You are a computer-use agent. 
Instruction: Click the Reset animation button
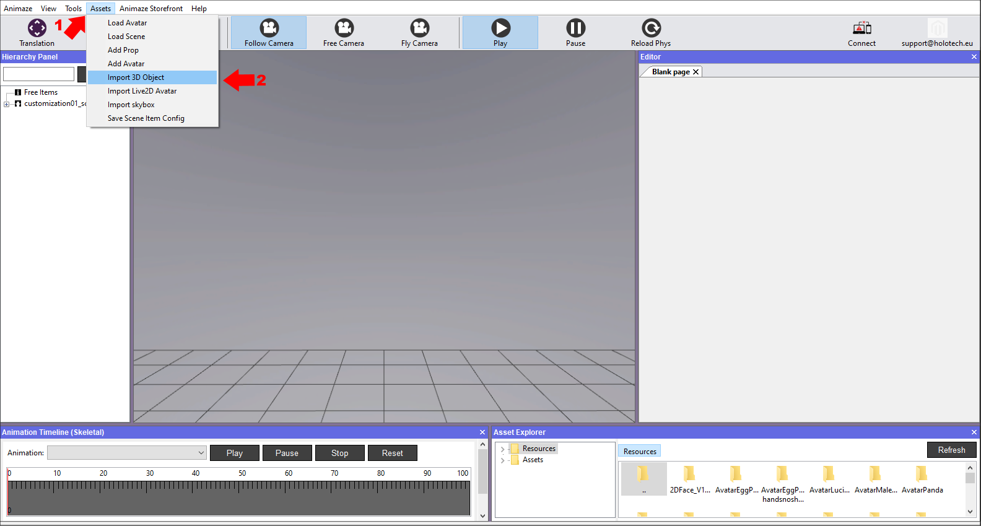click(x=392, y=453)
